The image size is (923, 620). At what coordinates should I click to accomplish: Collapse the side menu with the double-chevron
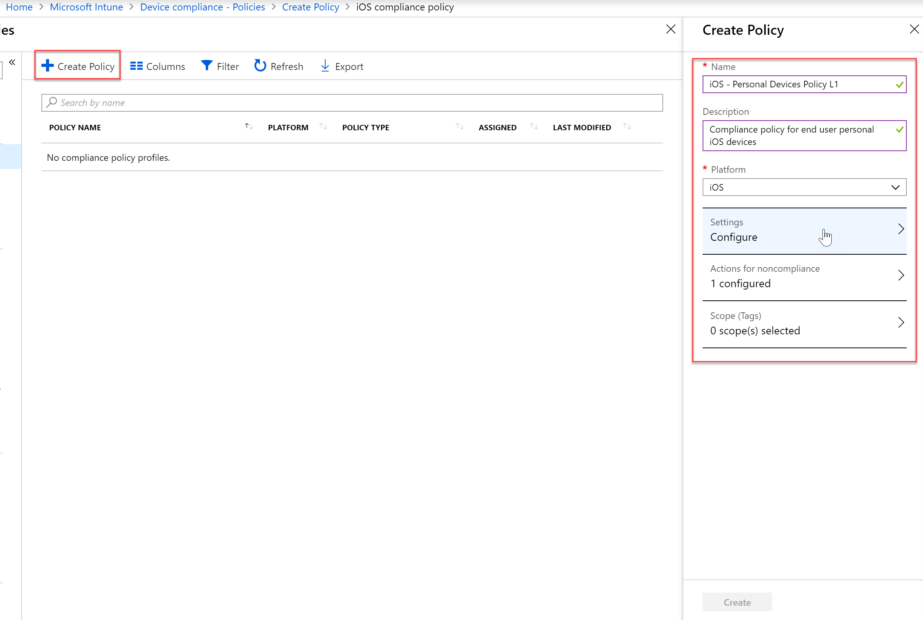pos(12,62)
